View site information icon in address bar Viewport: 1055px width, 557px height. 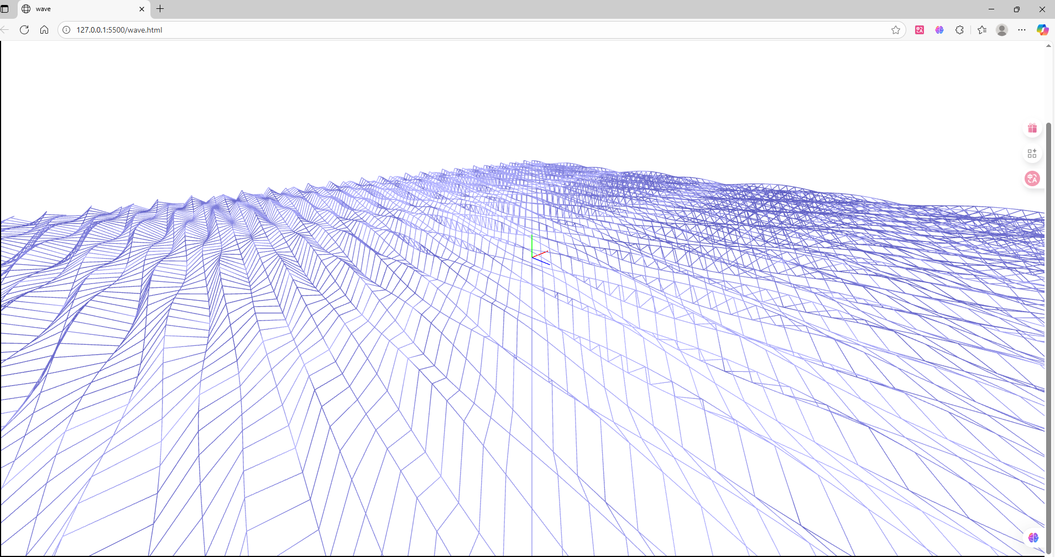[x=66, y=30]
